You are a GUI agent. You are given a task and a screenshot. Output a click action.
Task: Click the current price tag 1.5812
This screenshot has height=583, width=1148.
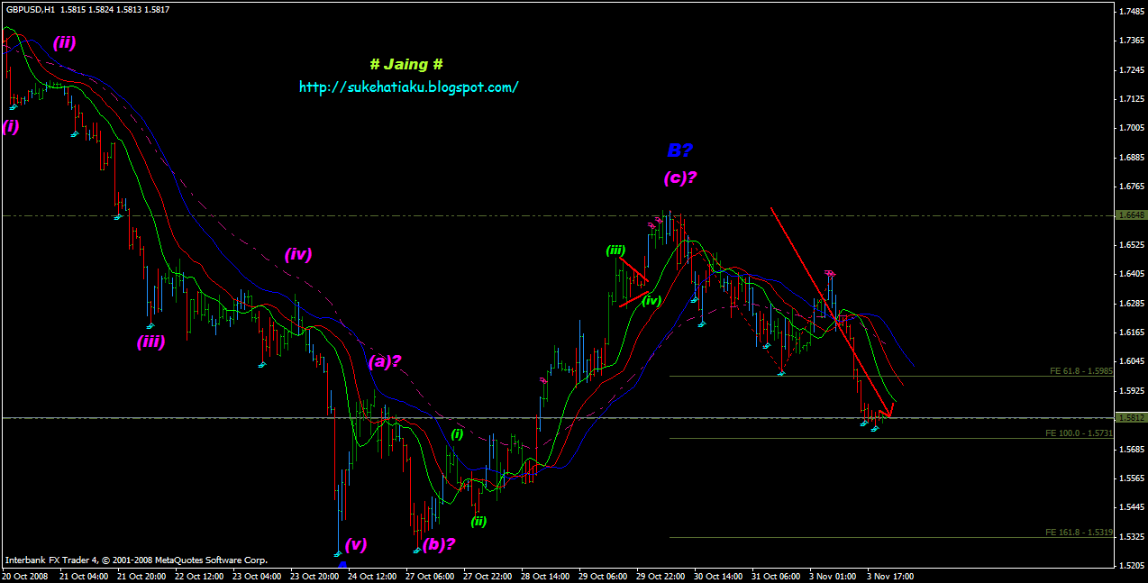pyautogui.click(x=1131, y=418)
